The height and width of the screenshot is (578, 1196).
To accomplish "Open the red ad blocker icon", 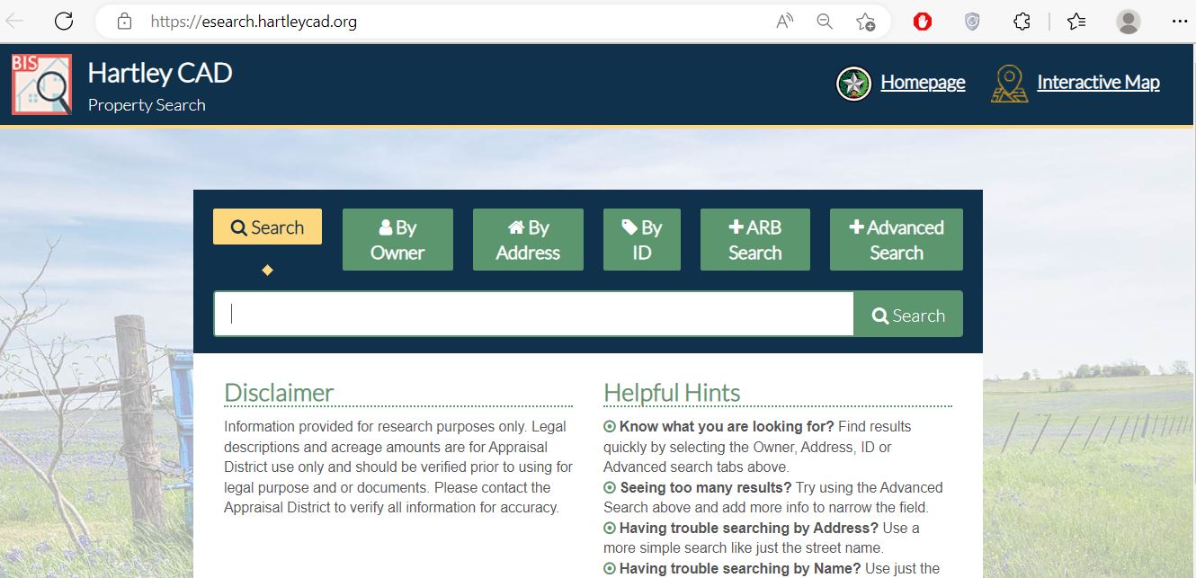I will click(923, 20).
